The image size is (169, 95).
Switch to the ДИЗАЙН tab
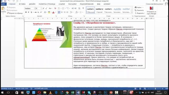[x=32, y=4]
